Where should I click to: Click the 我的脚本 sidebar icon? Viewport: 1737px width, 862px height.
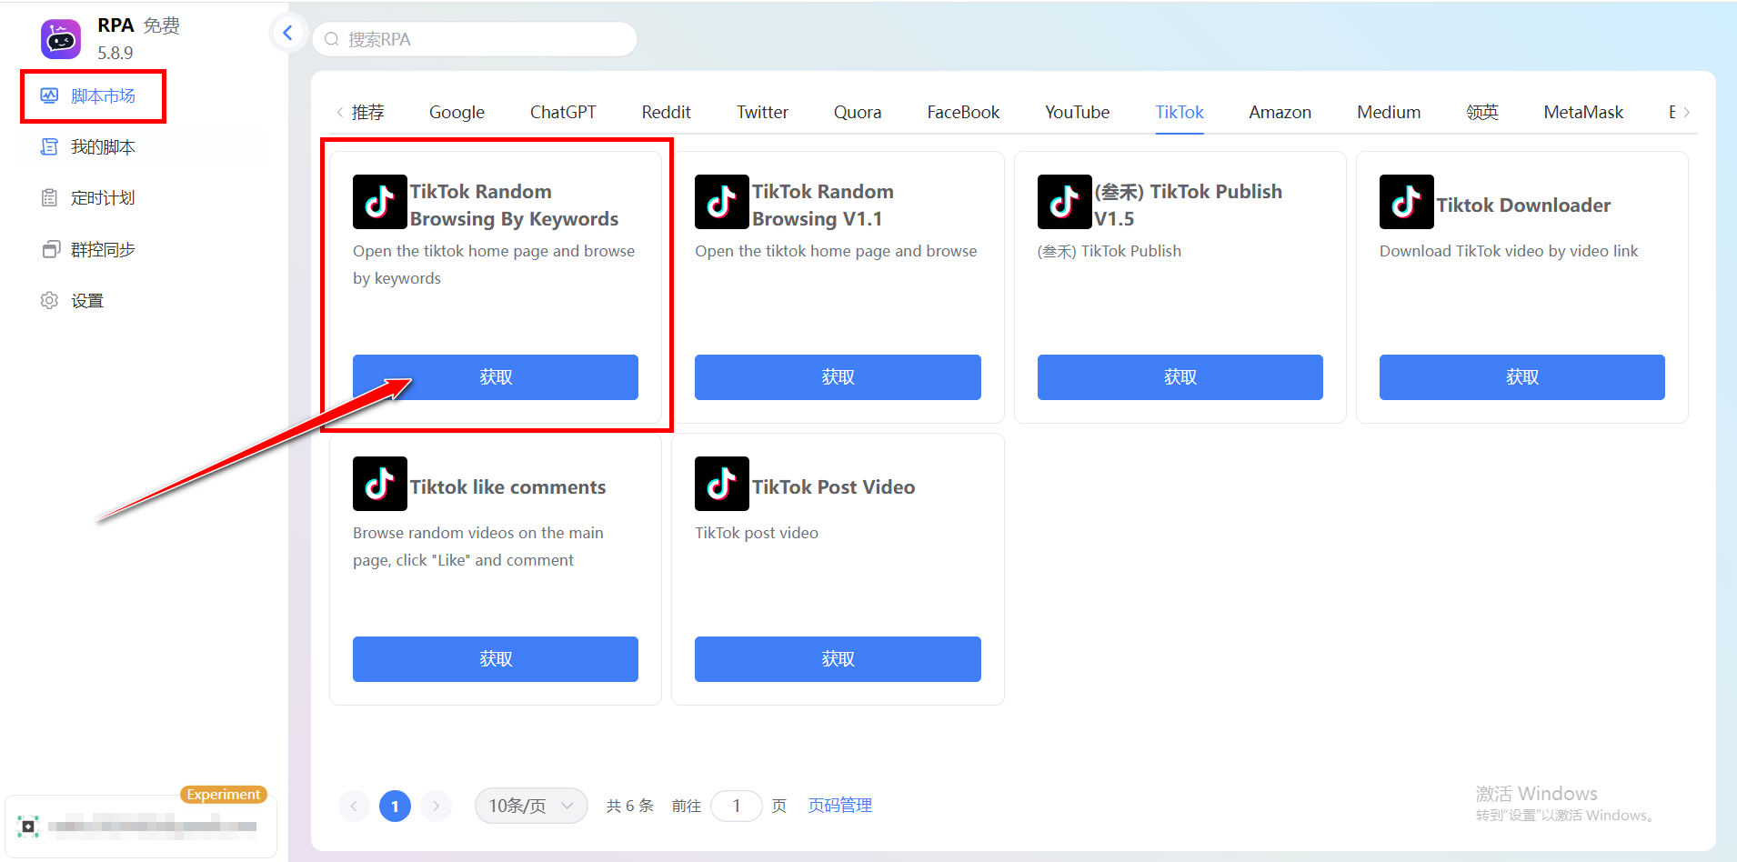tap(49, 146)
